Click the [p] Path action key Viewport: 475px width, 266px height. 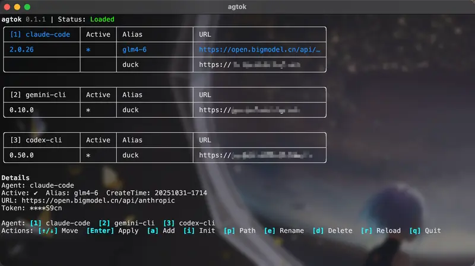click(x=239, y=230)
